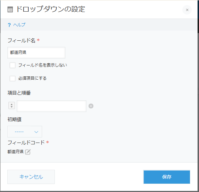The height and width of the screenshot is (192, 199).
Task: Click the 都道府県 field code text
Action: tap(16, 152)
